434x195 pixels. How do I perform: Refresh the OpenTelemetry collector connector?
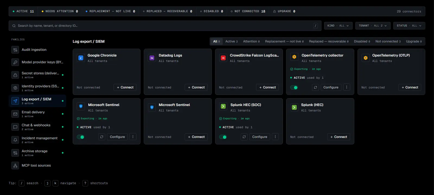click(x=315, y=87)
